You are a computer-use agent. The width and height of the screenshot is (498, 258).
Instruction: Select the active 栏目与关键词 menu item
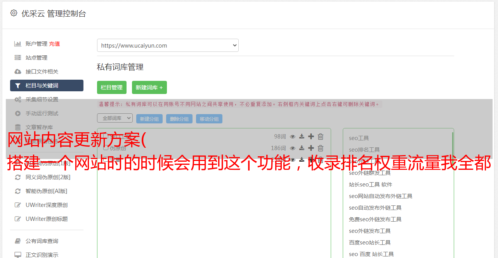point(47,85)
